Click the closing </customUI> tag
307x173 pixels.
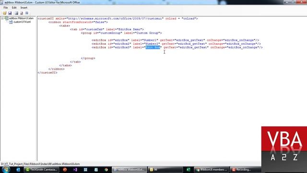click(47, 73)
